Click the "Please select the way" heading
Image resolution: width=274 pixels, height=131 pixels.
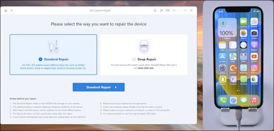pos(99,24)
